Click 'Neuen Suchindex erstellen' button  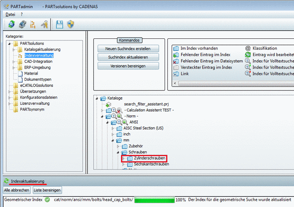point(128,49)
